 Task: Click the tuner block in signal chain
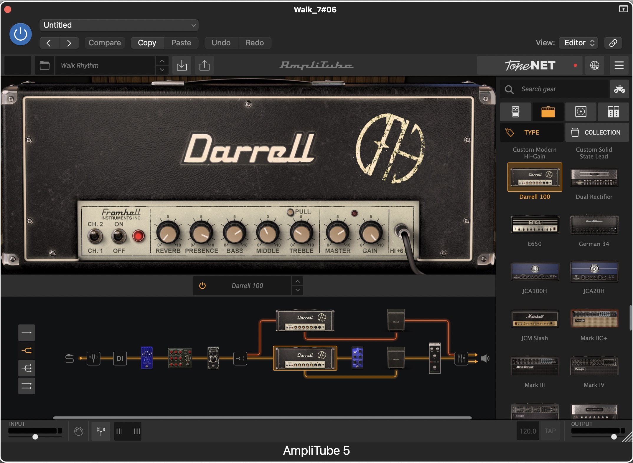tap(93, 358)
